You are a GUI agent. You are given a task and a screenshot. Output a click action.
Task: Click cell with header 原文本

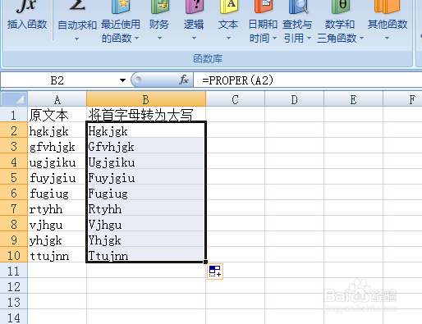tap(57, 115)
